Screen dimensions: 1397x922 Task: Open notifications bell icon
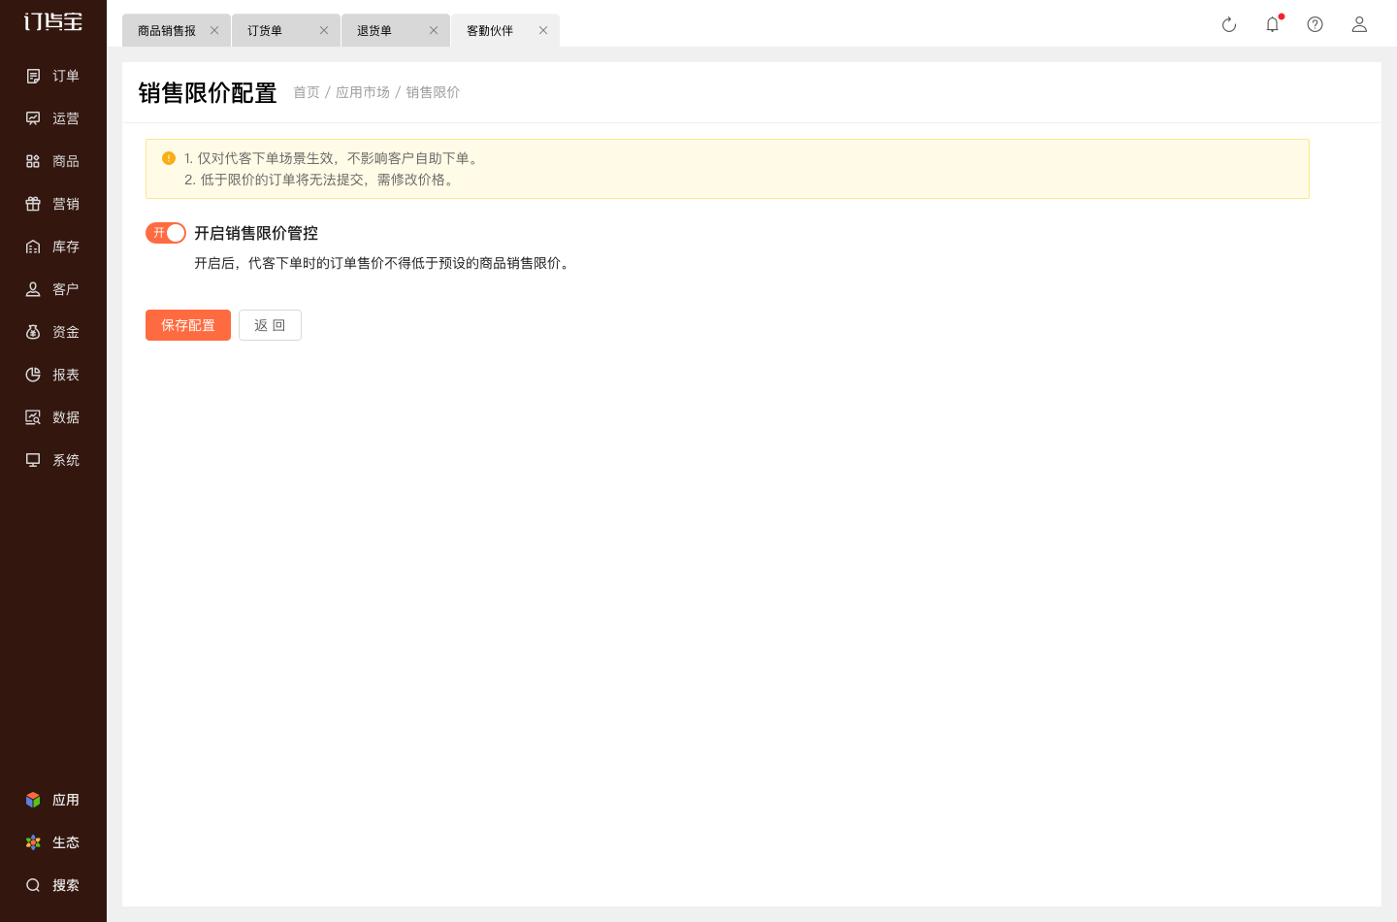(x=1272, y=24)
